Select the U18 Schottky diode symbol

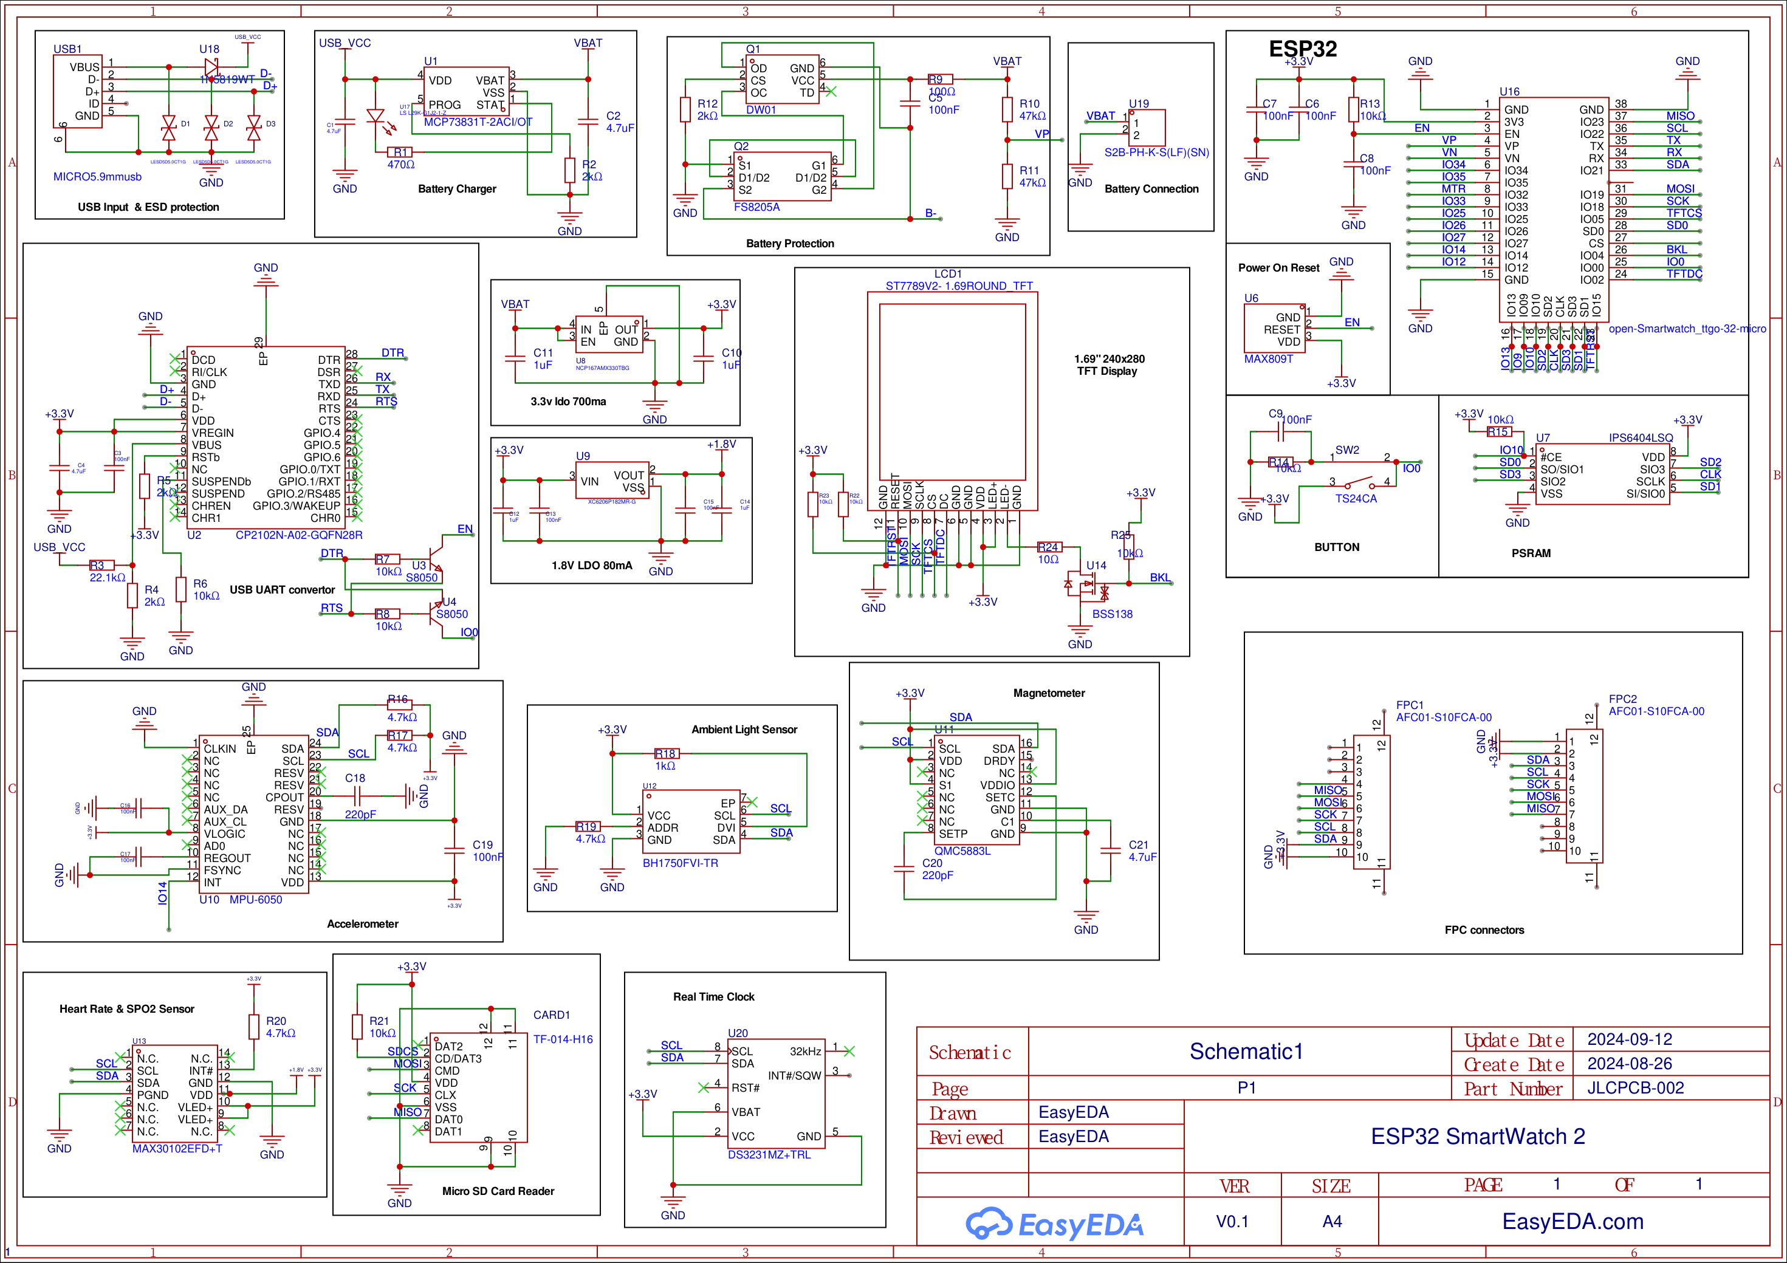click(211, 67)
